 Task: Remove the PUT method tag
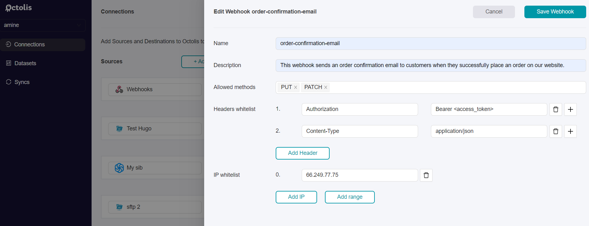[x=295, y=87]
